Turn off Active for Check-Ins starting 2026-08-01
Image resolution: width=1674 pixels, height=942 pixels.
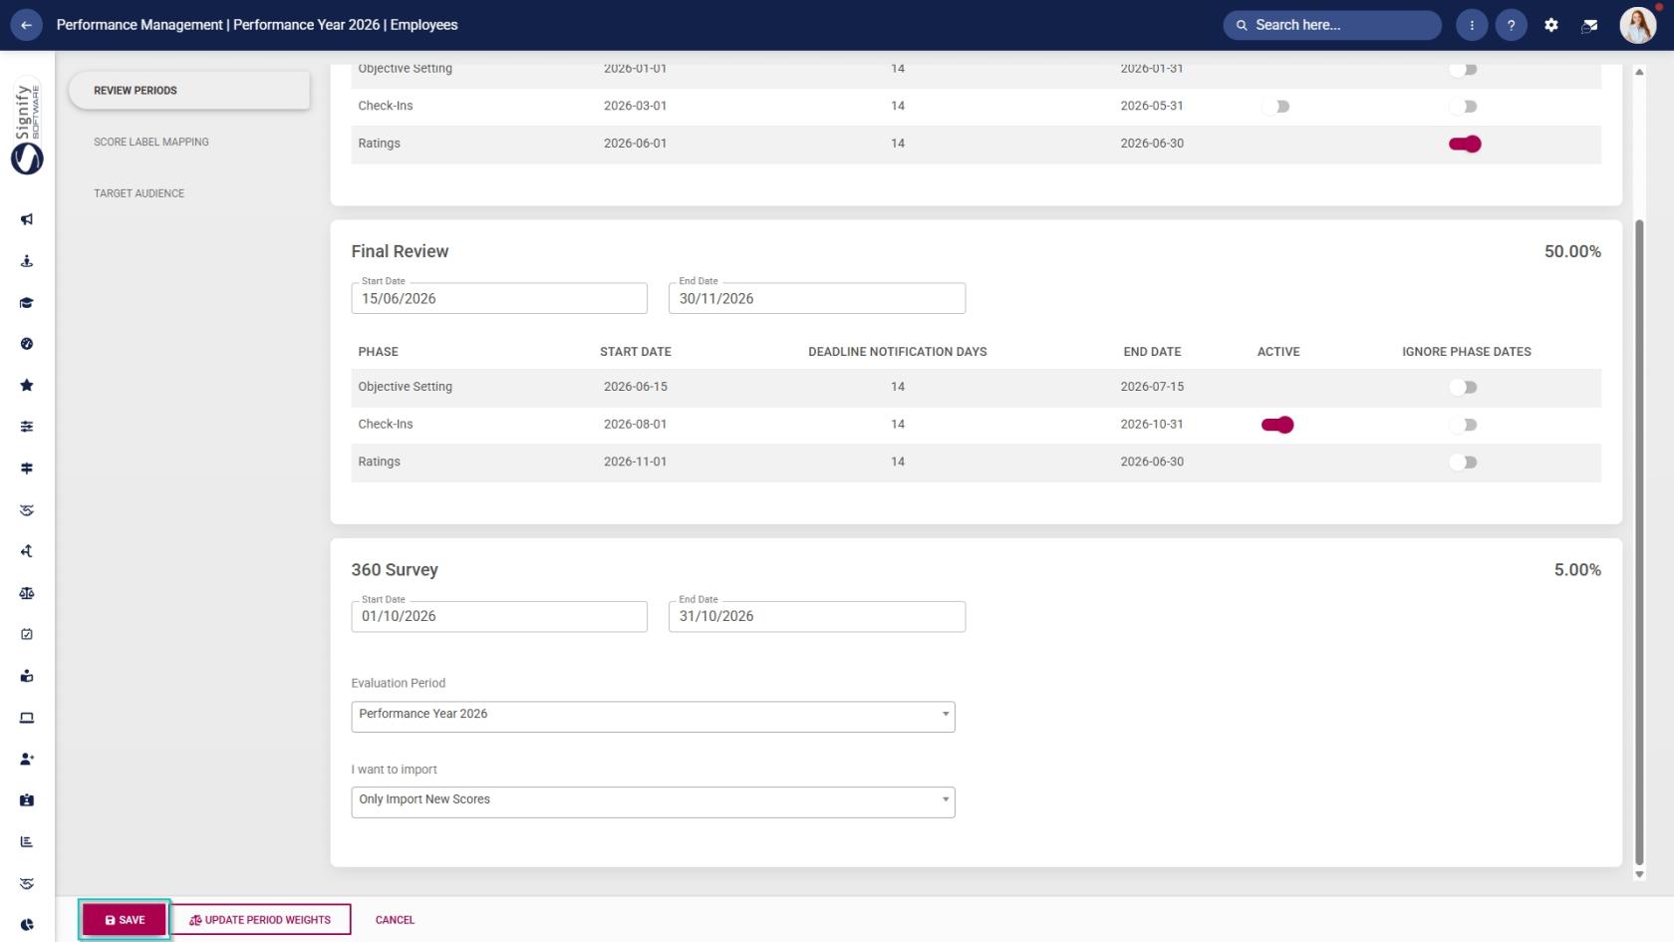point(1277,425)
